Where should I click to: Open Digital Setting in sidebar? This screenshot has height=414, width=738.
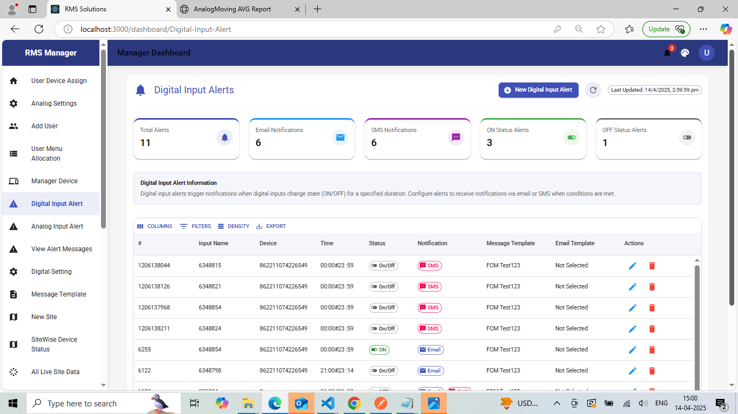pos(51,272)
